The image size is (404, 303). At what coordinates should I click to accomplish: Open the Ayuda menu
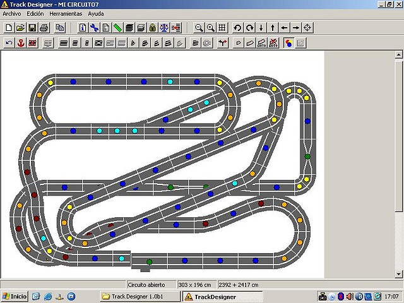point(96,14)
